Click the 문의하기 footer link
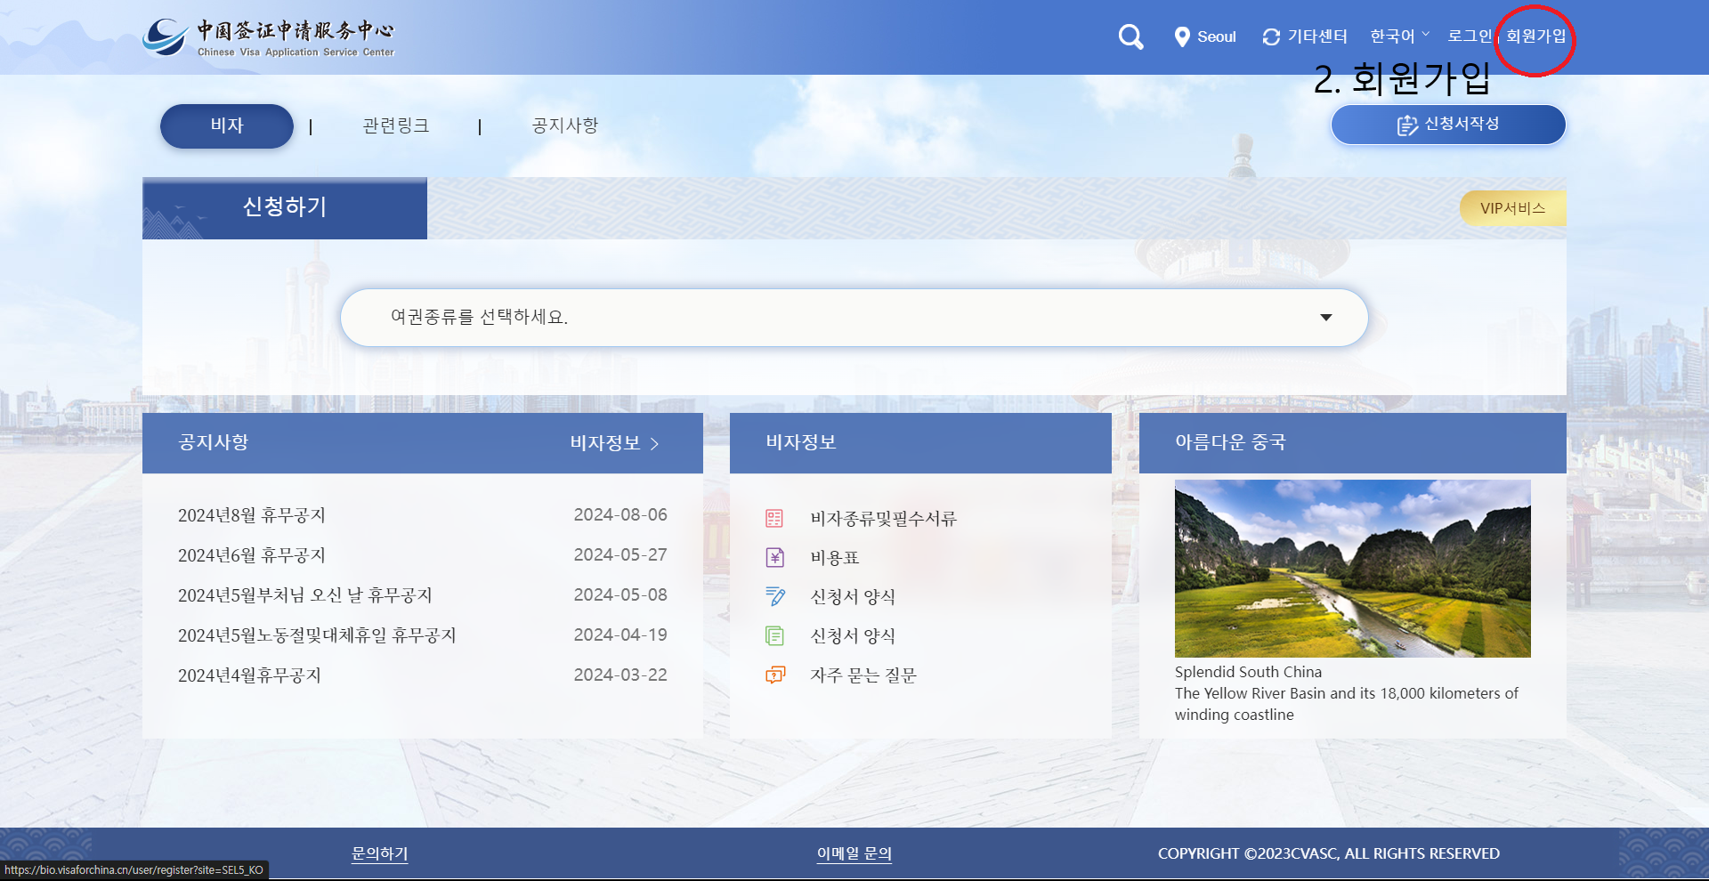 [379, 853]
